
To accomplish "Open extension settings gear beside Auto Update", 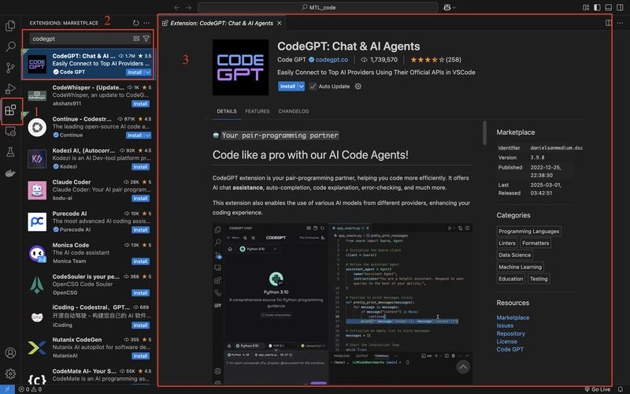I will click(x=358, y=86).
